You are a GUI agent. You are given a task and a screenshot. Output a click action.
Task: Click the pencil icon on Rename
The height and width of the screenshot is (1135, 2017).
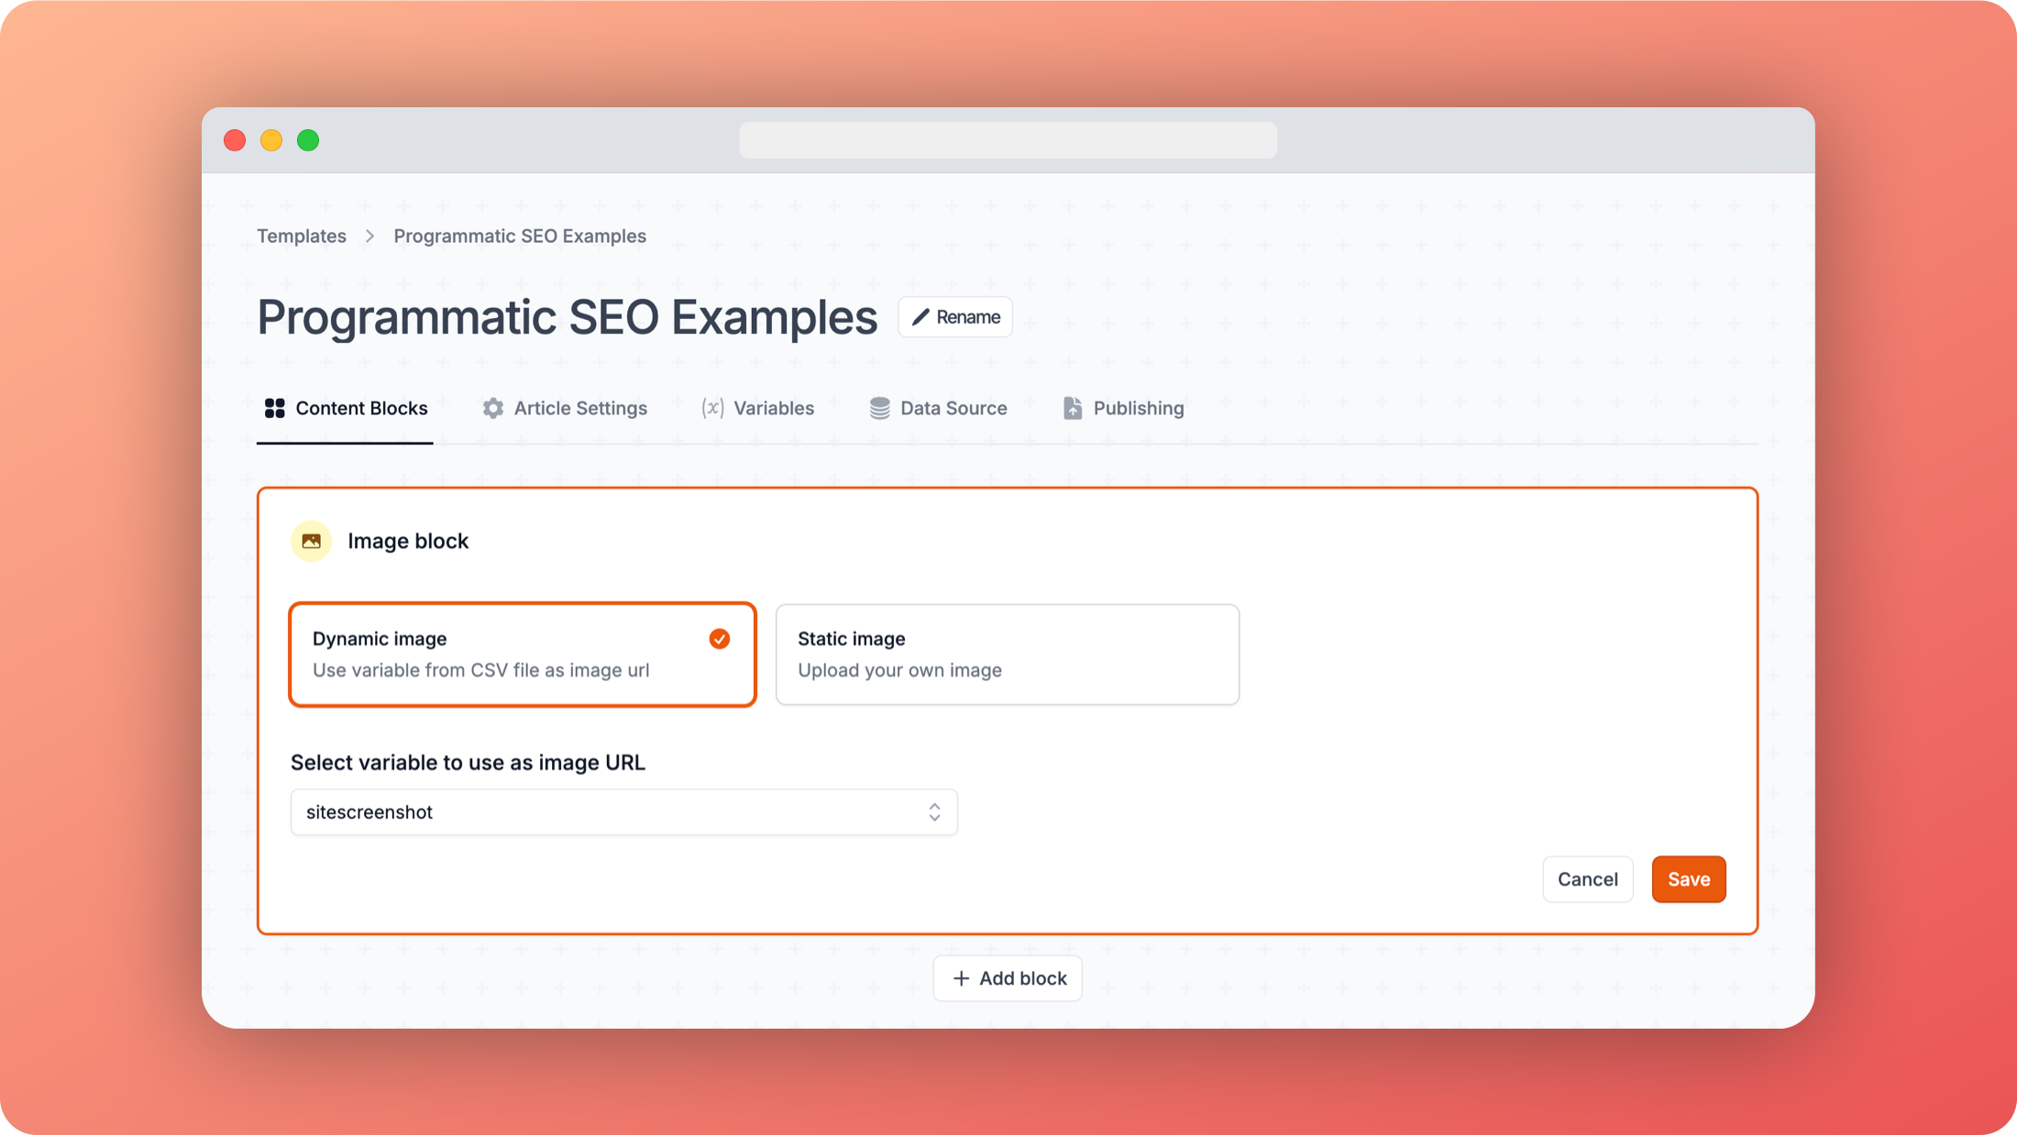click(x=920, y=317)
